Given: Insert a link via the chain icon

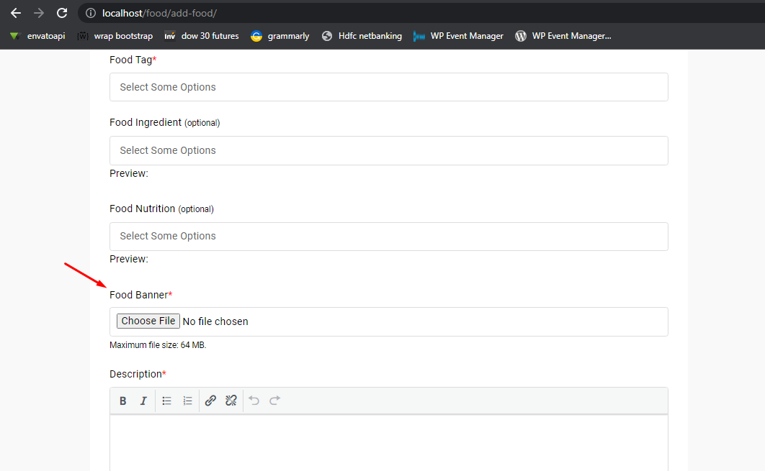Looking at the screenshot, I should [x=210, y=401].
